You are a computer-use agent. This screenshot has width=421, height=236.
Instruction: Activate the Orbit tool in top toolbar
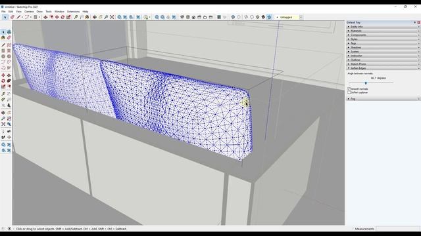(95, 17)
